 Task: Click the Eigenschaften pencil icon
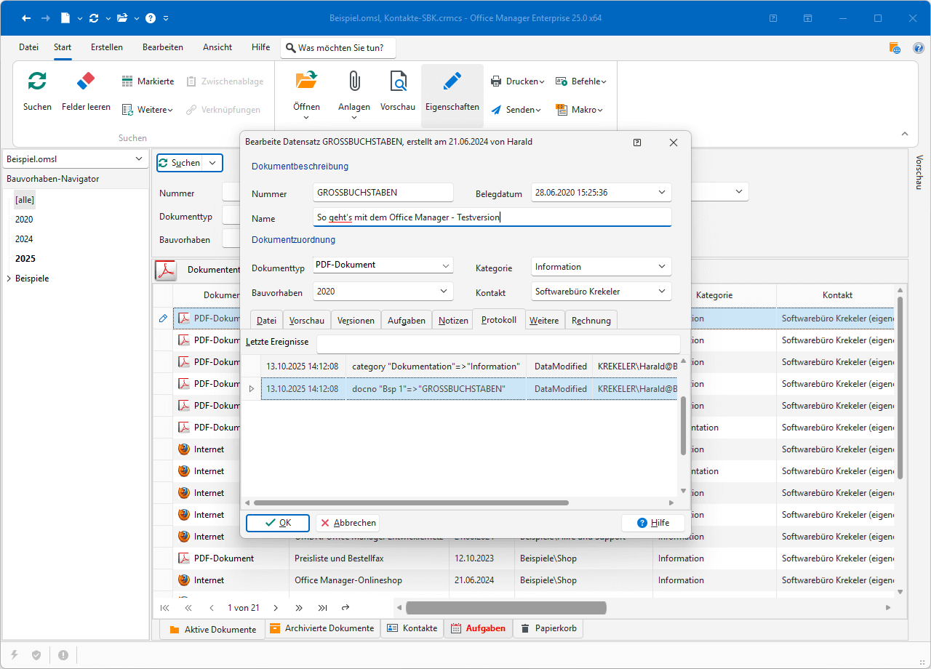pos(452,81)
